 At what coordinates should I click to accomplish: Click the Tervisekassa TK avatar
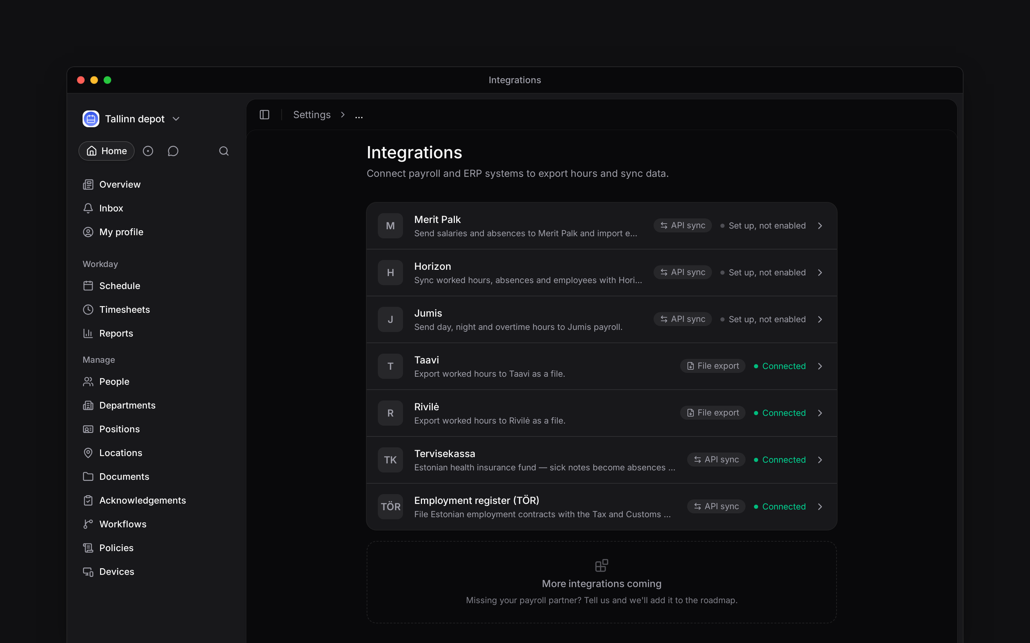tap(390, 460)
